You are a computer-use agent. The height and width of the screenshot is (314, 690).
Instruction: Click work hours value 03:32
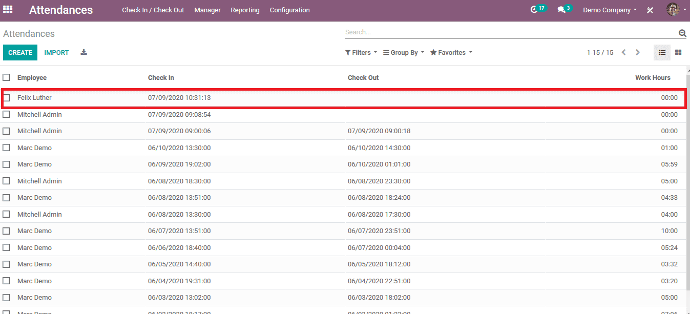click(669, 264)
